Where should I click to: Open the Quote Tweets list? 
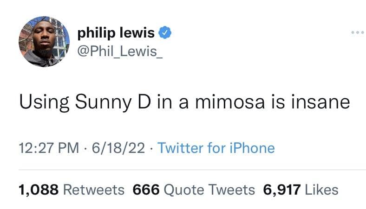194,190
